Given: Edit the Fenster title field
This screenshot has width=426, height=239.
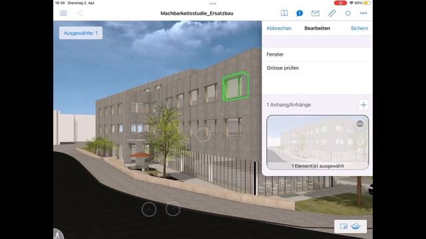Looking at the screenshot, I should [x=317, y=54].
